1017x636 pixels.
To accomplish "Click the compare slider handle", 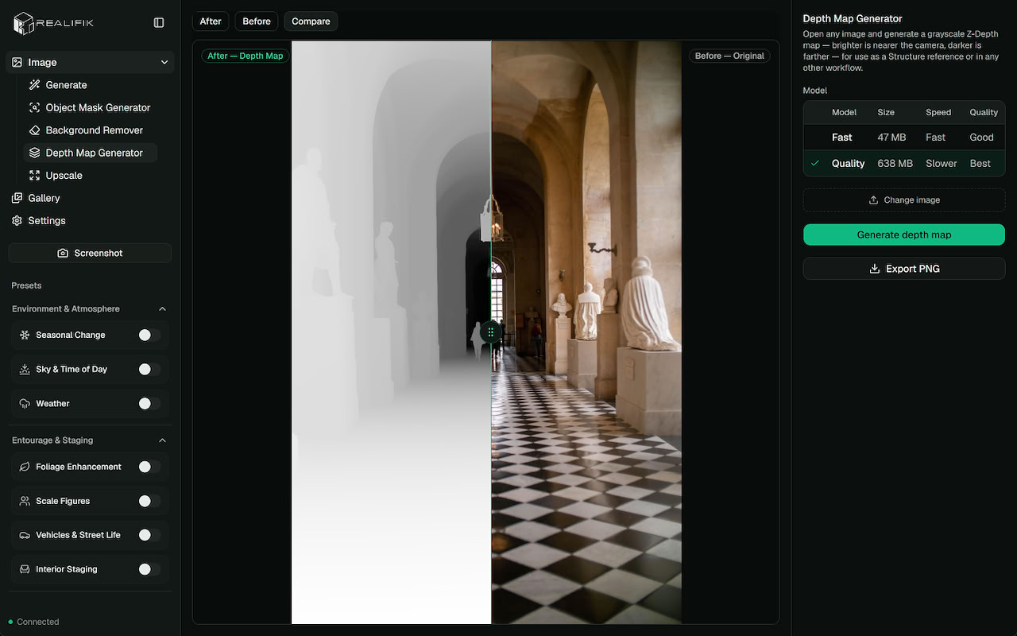I will 491,332.
